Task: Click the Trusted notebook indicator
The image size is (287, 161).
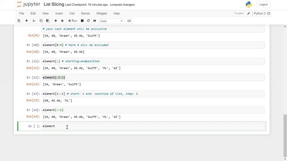Action: [239, 13]
